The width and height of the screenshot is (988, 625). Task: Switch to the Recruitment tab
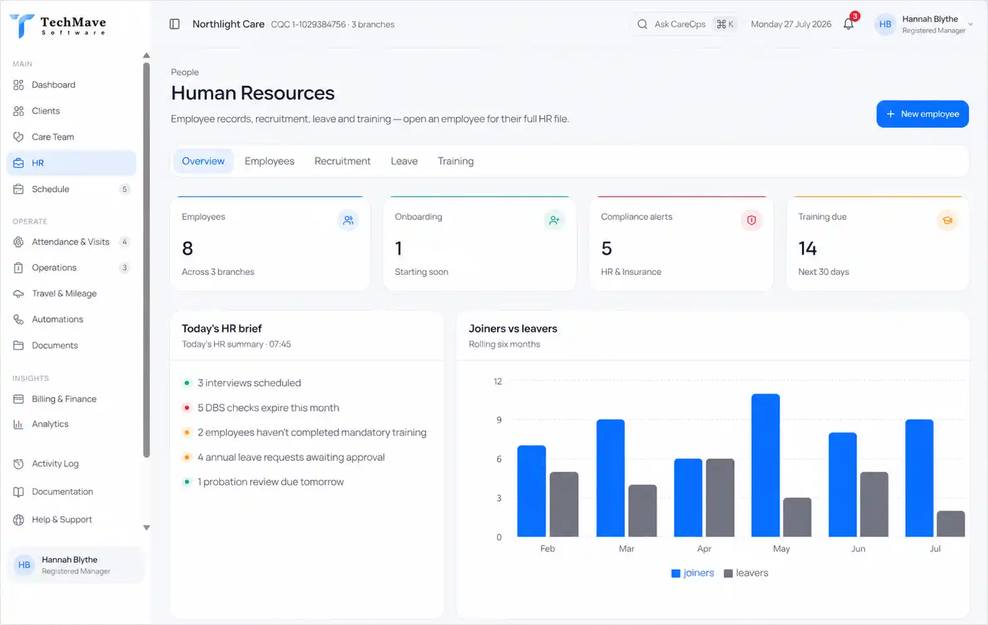point(342,161)
